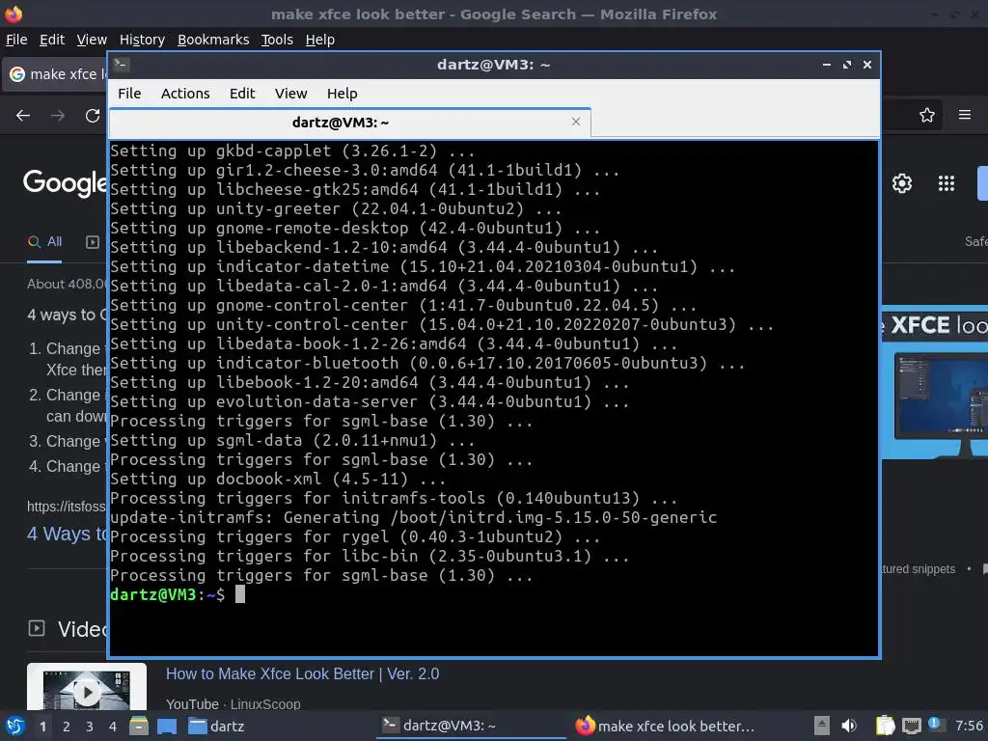Click the XFCE look image thumbnail
Image resolution: width=988 pixels, height=741 pixels.
point(935,384)
